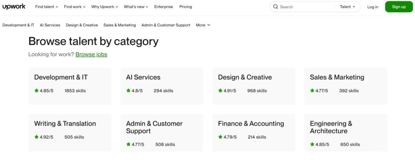Open the Sales & Marketing card title

[337, 77]
